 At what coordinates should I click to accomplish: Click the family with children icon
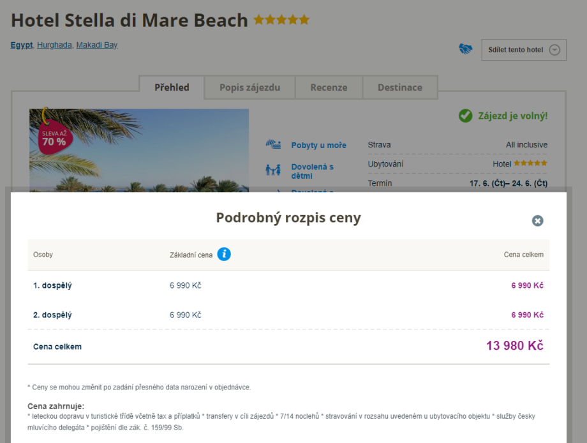(273, 170)
